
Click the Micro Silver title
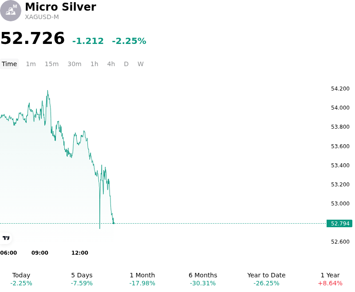[60, 7]
